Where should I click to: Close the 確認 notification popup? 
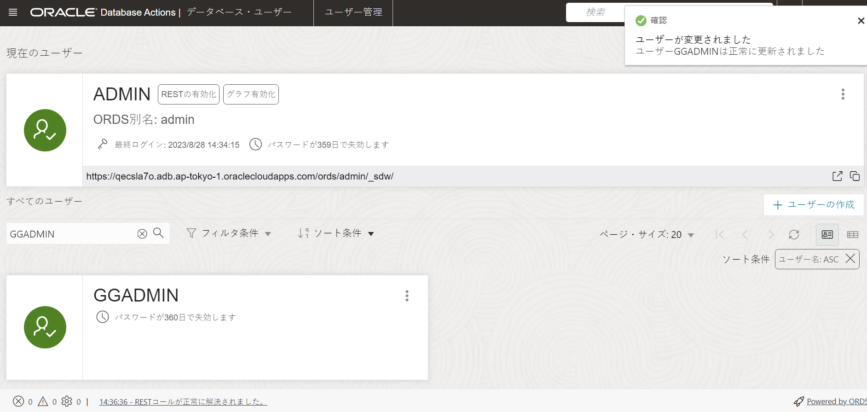tap(861, 21)
